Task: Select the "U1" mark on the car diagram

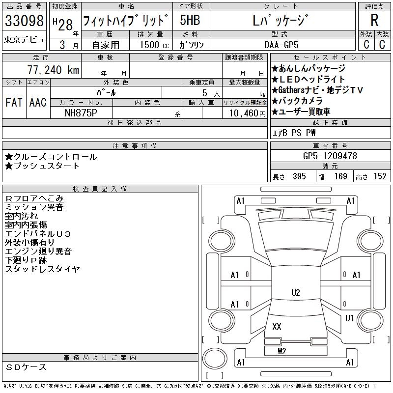Action: (349, 318)
